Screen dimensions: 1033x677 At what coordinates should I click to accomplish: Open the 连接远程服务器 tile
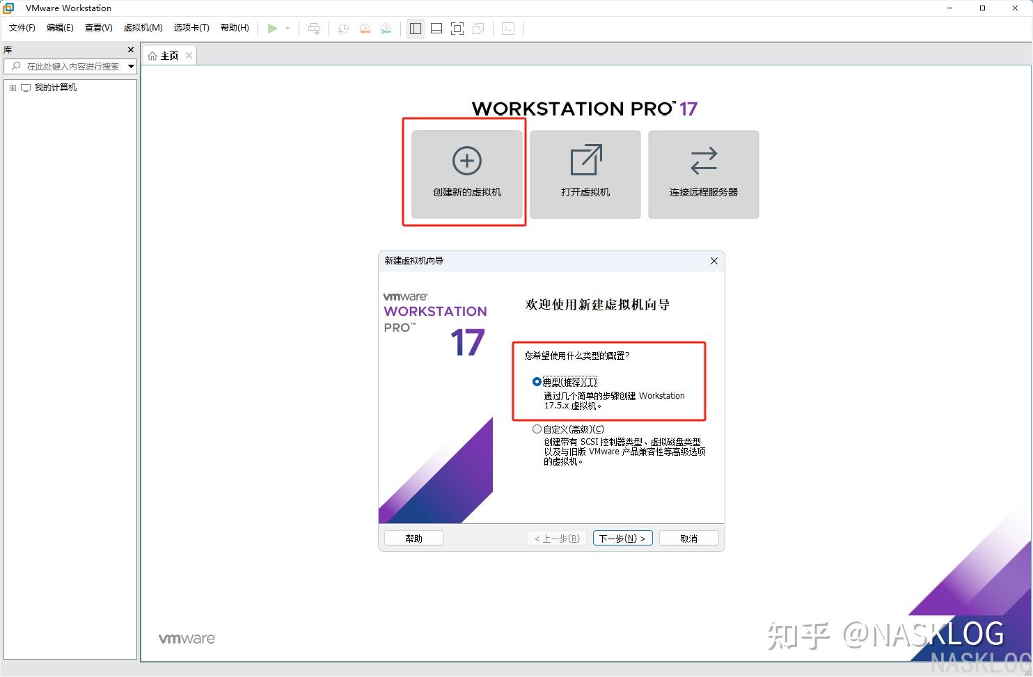[x=703, y=173]
